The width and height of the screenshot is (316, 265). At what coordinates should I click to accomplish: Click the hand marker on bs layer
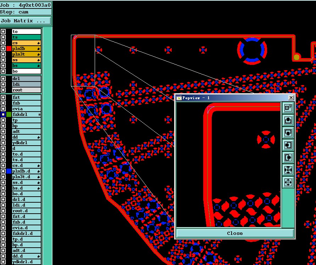point(39,66)
